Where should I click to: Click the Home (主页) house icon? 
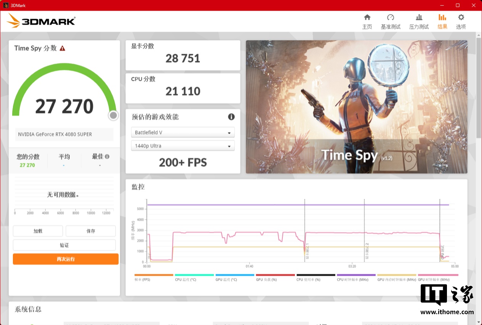coord(367,18)
